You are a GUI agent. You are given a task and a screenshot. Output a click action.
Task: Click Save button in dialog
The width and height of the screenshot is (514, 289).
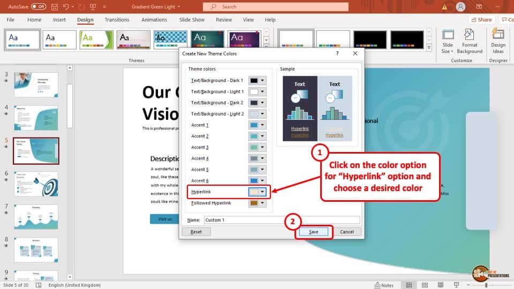(313, 232)
